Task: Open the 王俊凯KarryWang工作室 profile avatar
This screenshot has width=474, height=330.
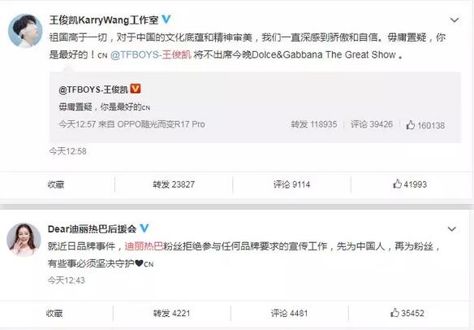Action: 25,31
